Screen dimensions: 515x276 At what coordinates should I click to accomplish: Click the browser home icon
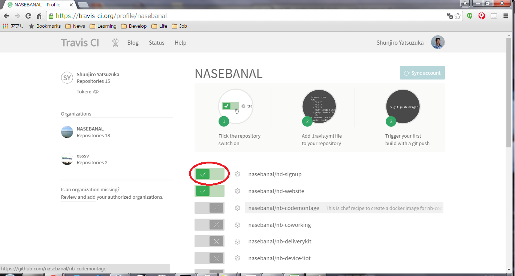pyautogui.click(x=39, y=16)
